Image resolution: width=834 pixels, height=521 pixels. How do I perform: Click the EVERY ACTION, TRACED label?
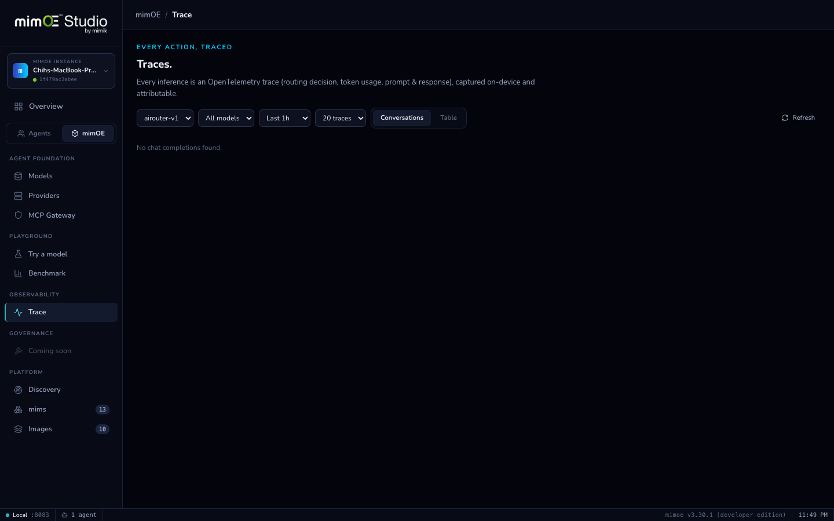[x=184, y=47]
